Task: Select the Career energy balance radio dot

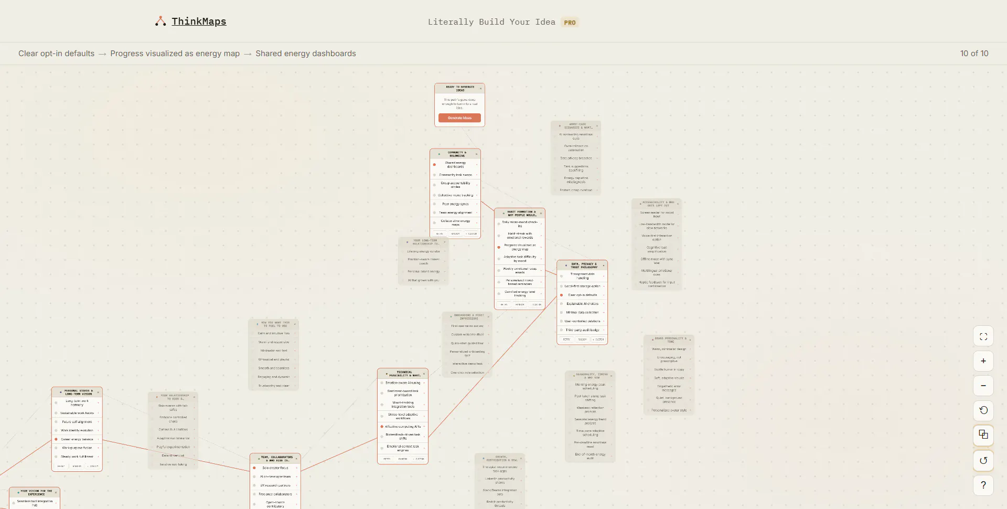Action: click(56, 439)
